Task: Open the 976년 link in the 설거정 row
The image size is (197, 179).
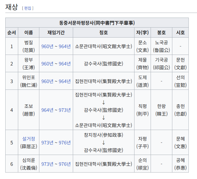Action: point(65,143)
